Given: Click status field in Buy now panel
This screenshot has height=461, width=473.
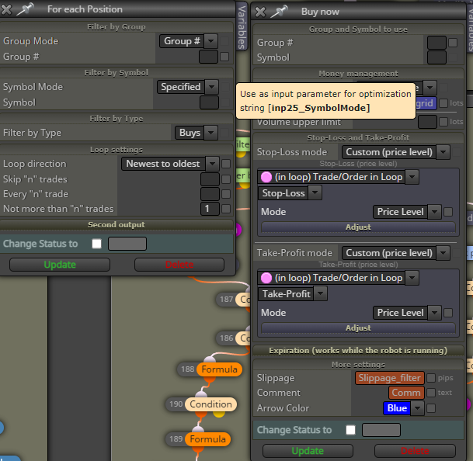Looking at the screenshot, I should tap(381, 430).
